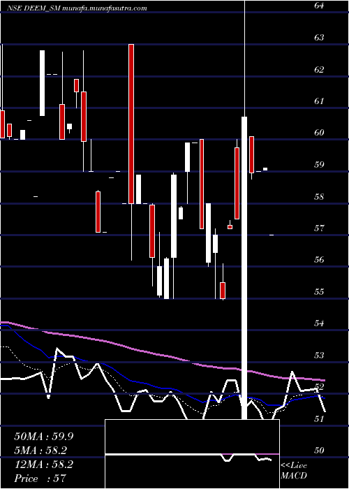The height and width of the screenshot is (489, 349).
Task: Click the 55 price axis label
Action: click(x=318, y=291)
